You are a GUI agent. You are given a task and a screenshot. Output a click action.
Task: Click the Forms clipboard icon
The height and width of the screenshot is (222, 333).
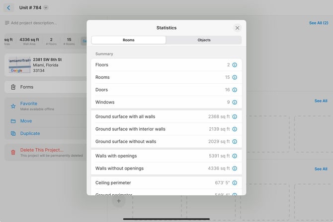pyautogui.click(x=13, y=87)
